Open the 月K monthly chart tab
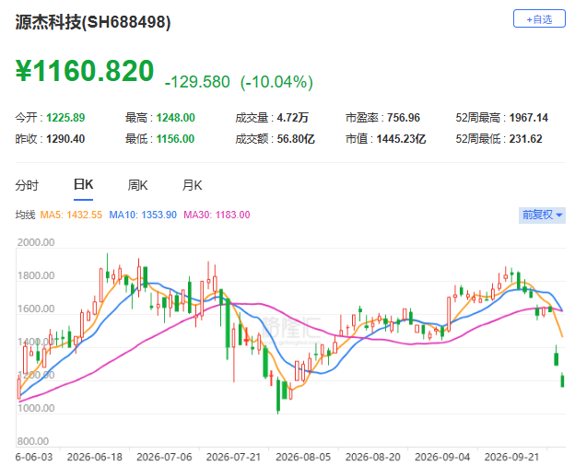 [193, 185]
